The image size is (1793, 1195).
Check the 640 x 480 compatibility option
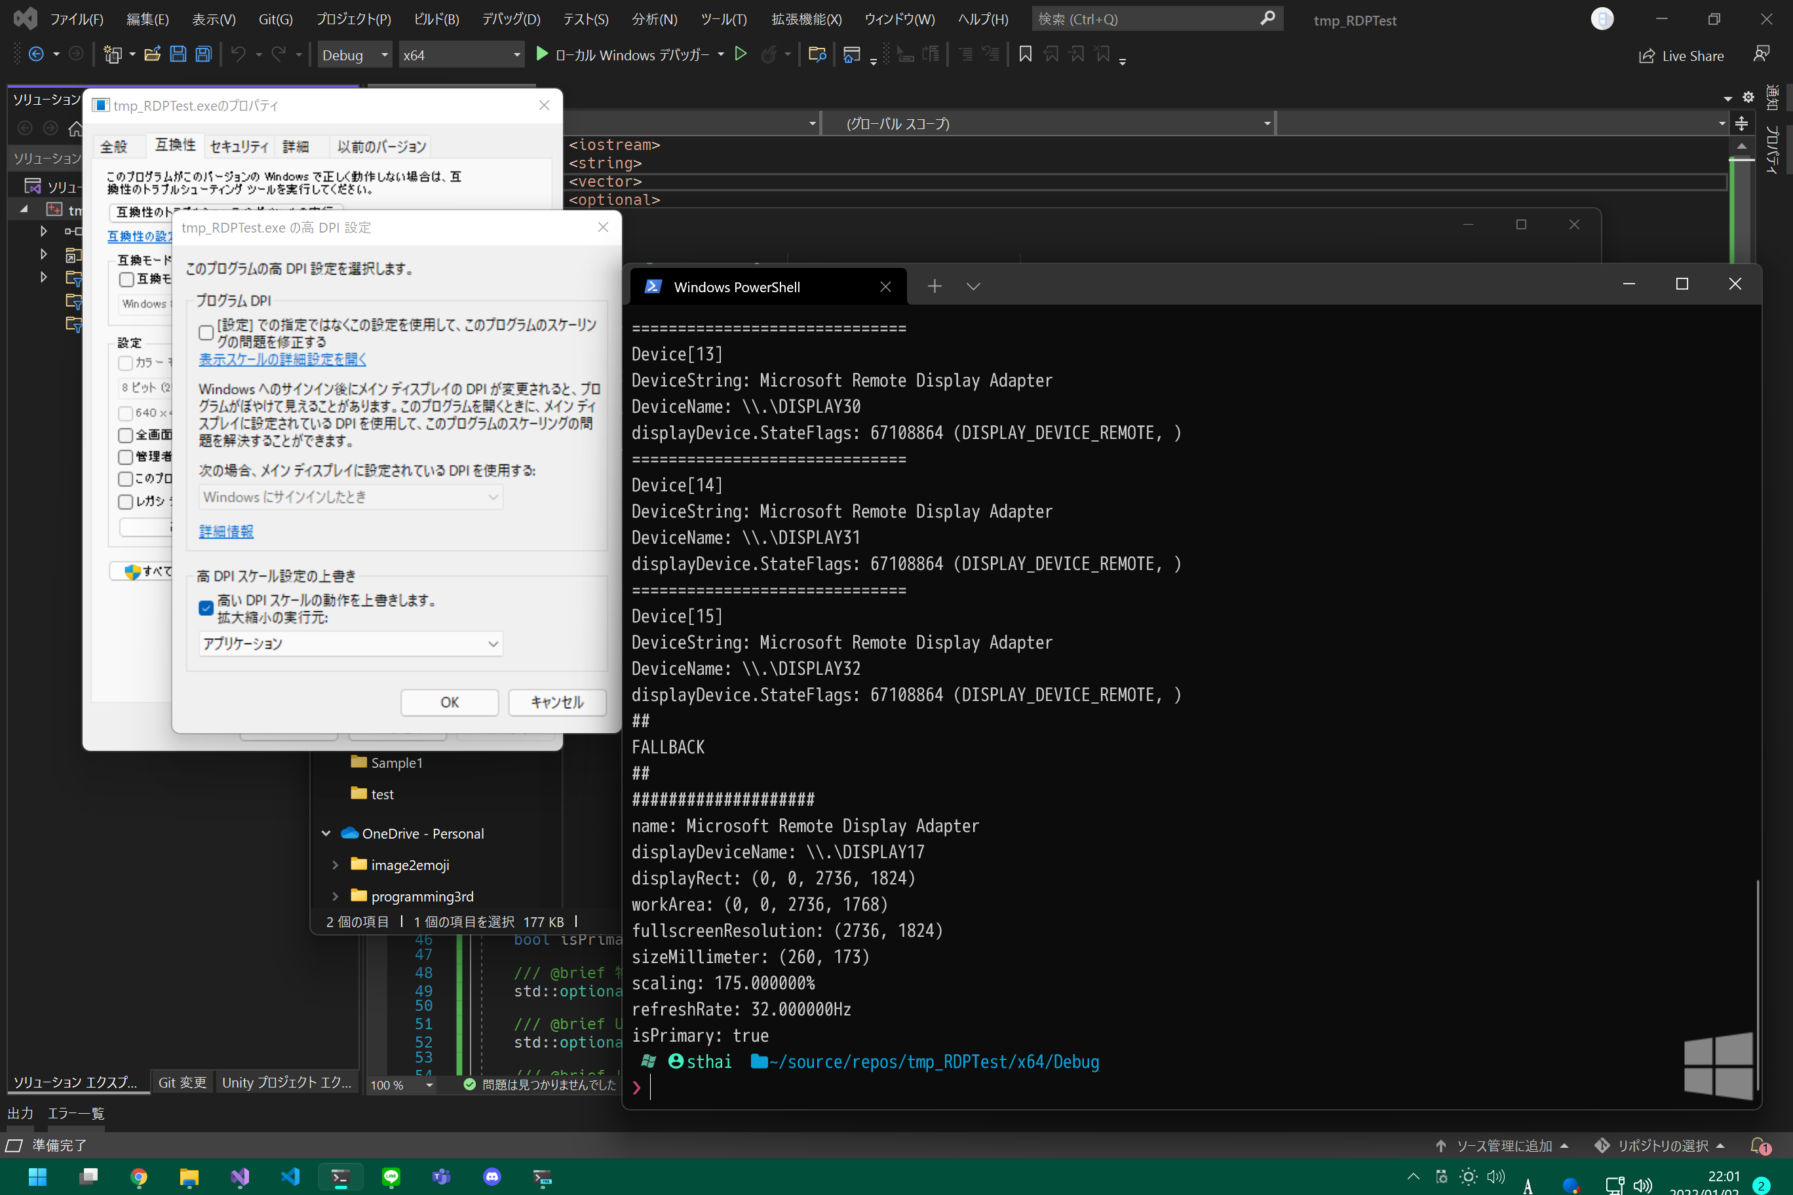(126, 413)
